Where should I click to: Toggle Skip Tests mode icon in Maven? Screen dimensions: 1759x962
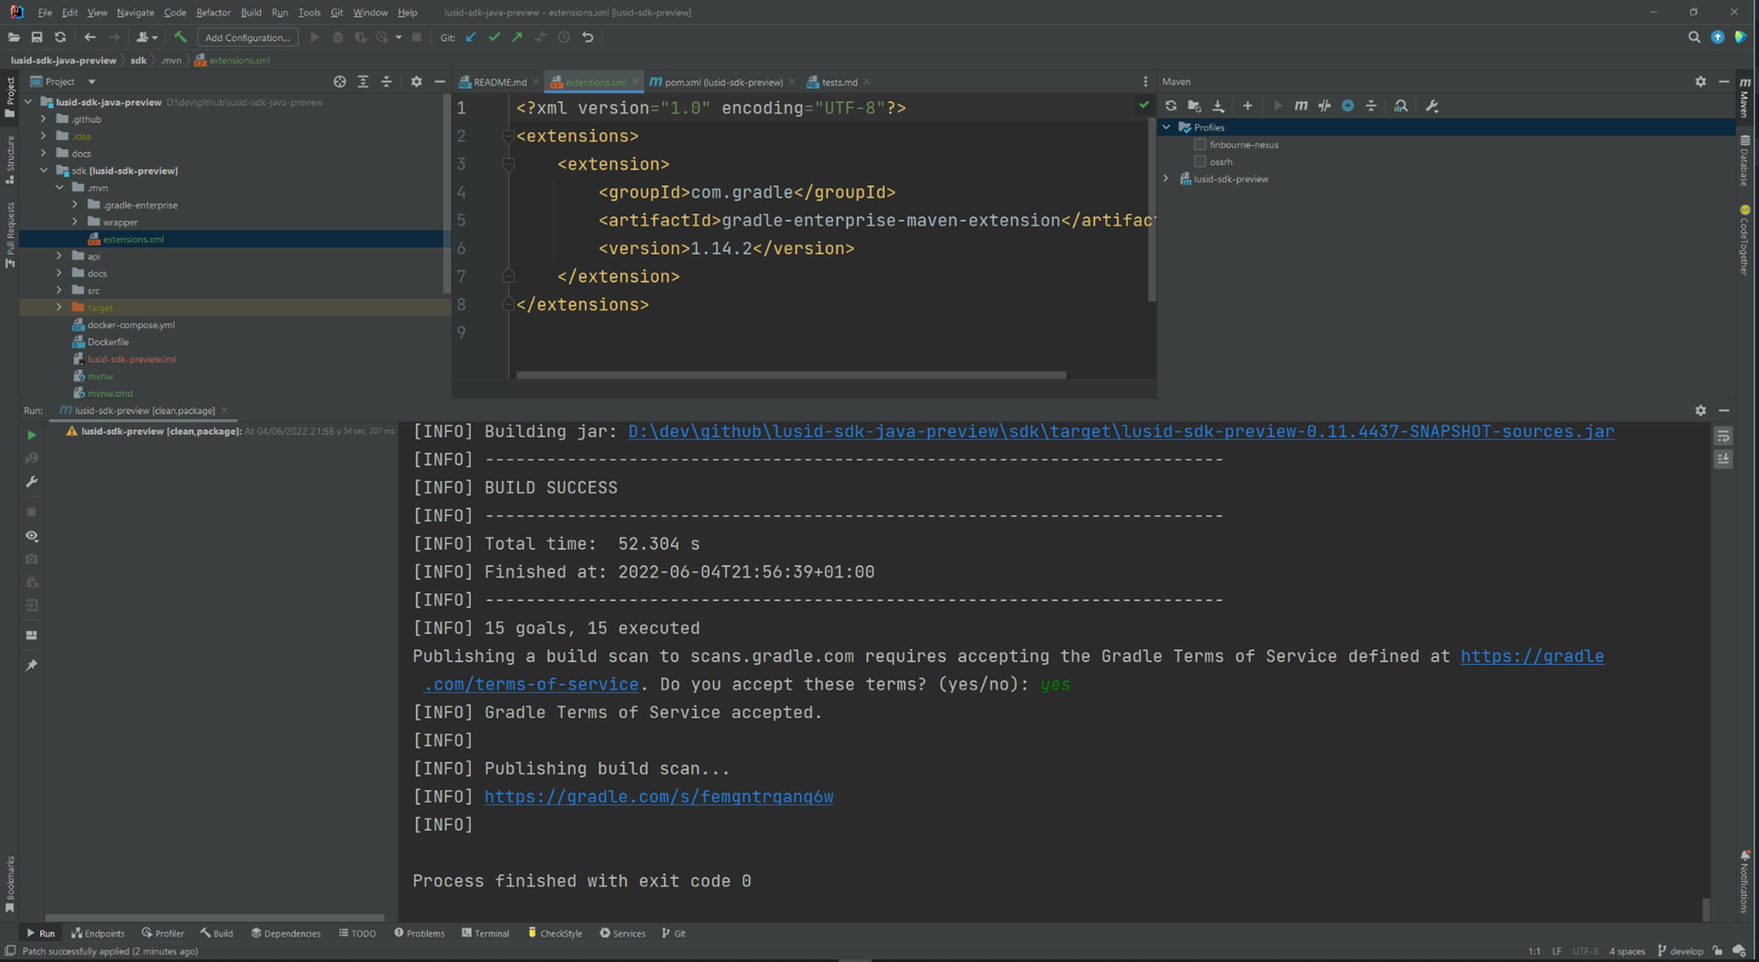[x=1348, y=106]
